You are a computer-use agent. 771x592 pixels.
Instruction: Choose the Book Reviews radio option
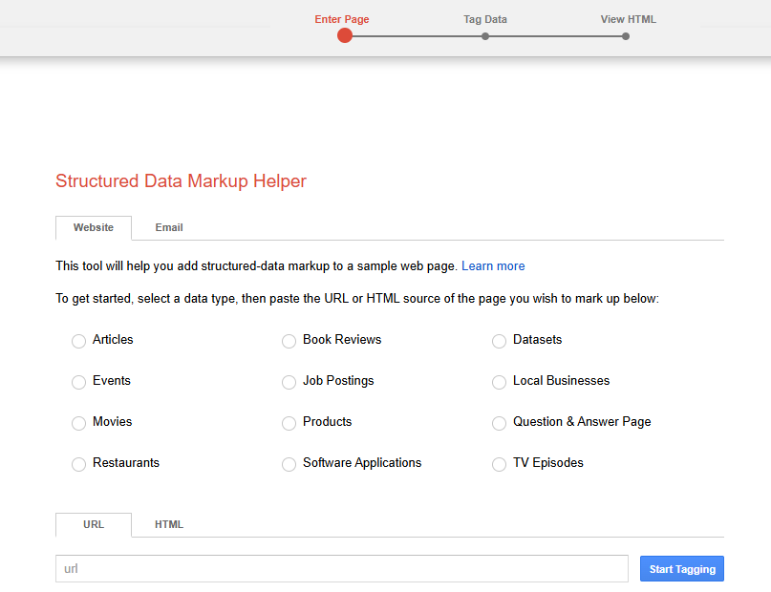coord(289,341)
